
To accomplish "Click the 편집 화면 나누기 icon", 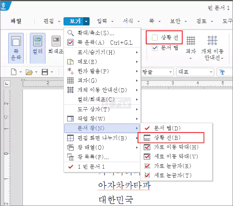I will 70,138.
